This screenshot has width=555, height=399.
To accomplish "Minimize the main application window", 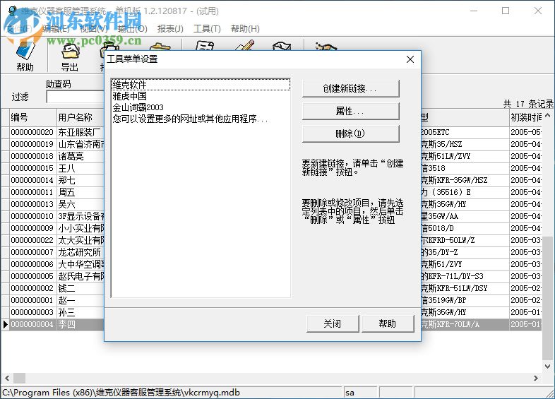I will [x=474, y=11].
